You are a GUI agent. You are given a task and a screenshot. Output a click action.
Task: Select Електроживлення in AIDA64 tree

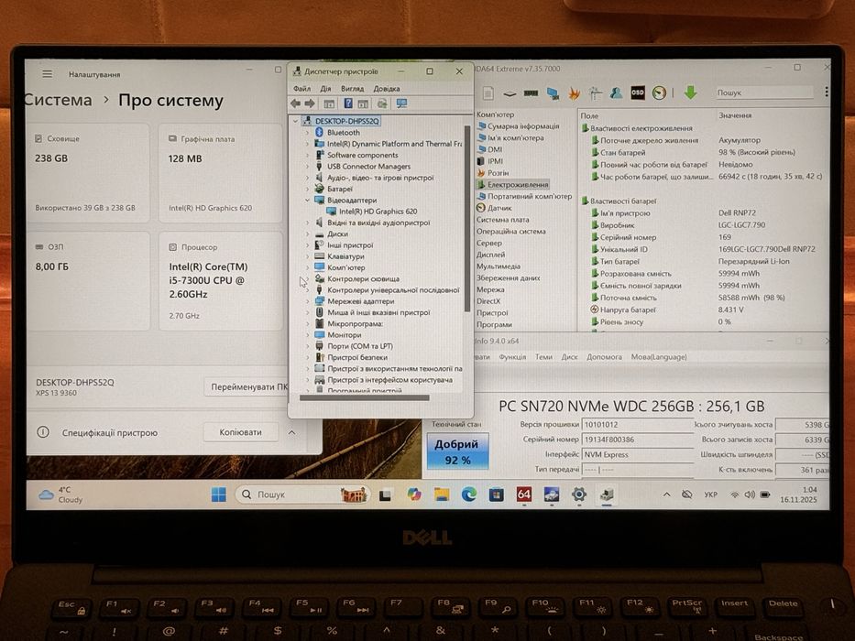(x=517, y=184)
